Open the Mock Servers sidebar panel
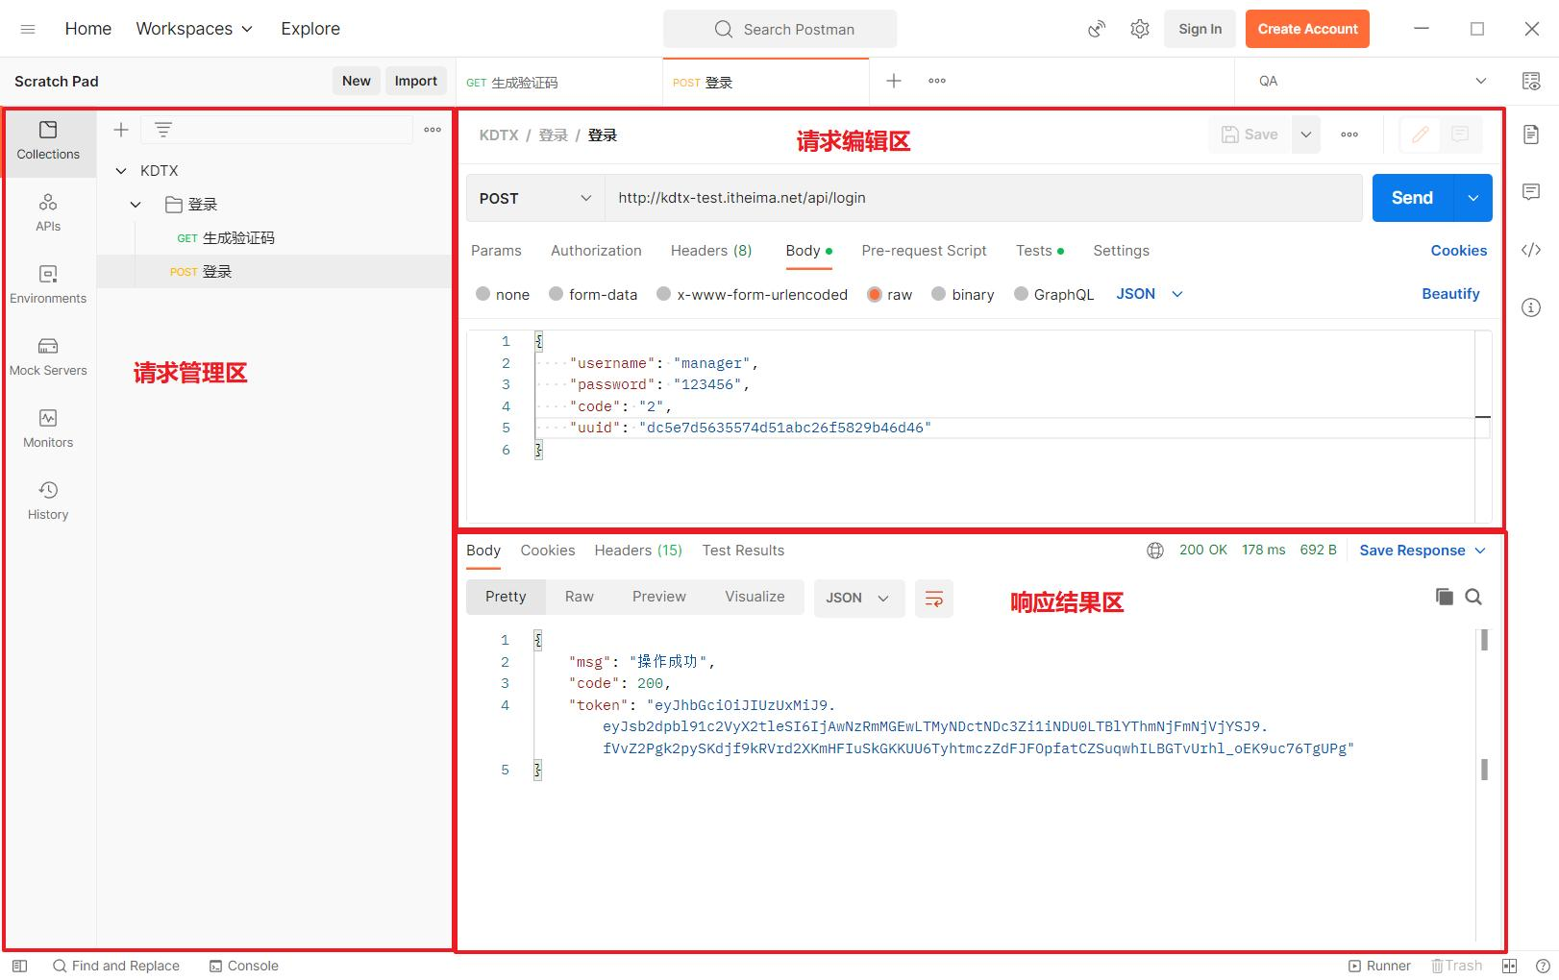Image resolution: width=1559 pixels, height=980 pixels. (x=48, y=356)
